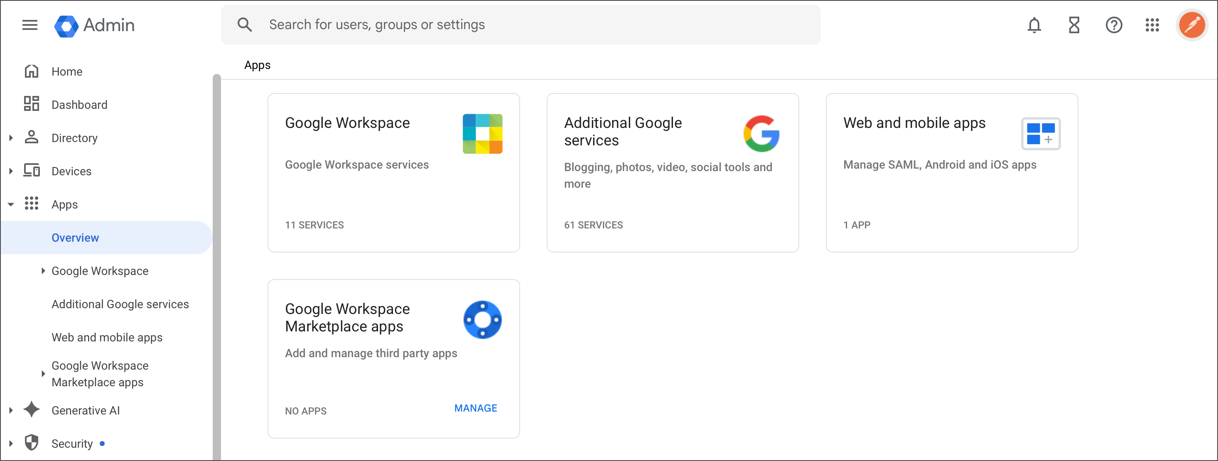The image size is (1218, 461).
Task: Click the Dashboard icon in sidebar
Action: point(31,104)
